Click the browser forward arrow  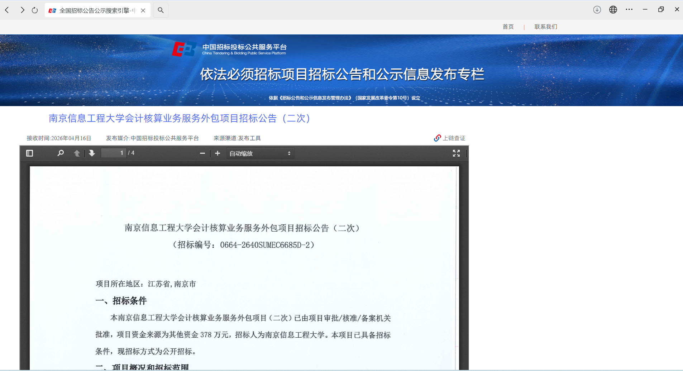(22, 10)
